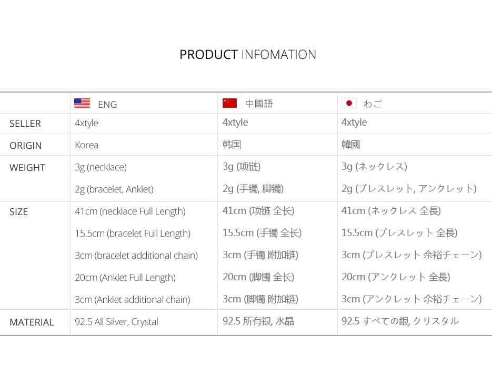The height and width of the screenshot is (376, 492).
Task: Click the Chinese origin value 韩国
Action: click(232, 145)
